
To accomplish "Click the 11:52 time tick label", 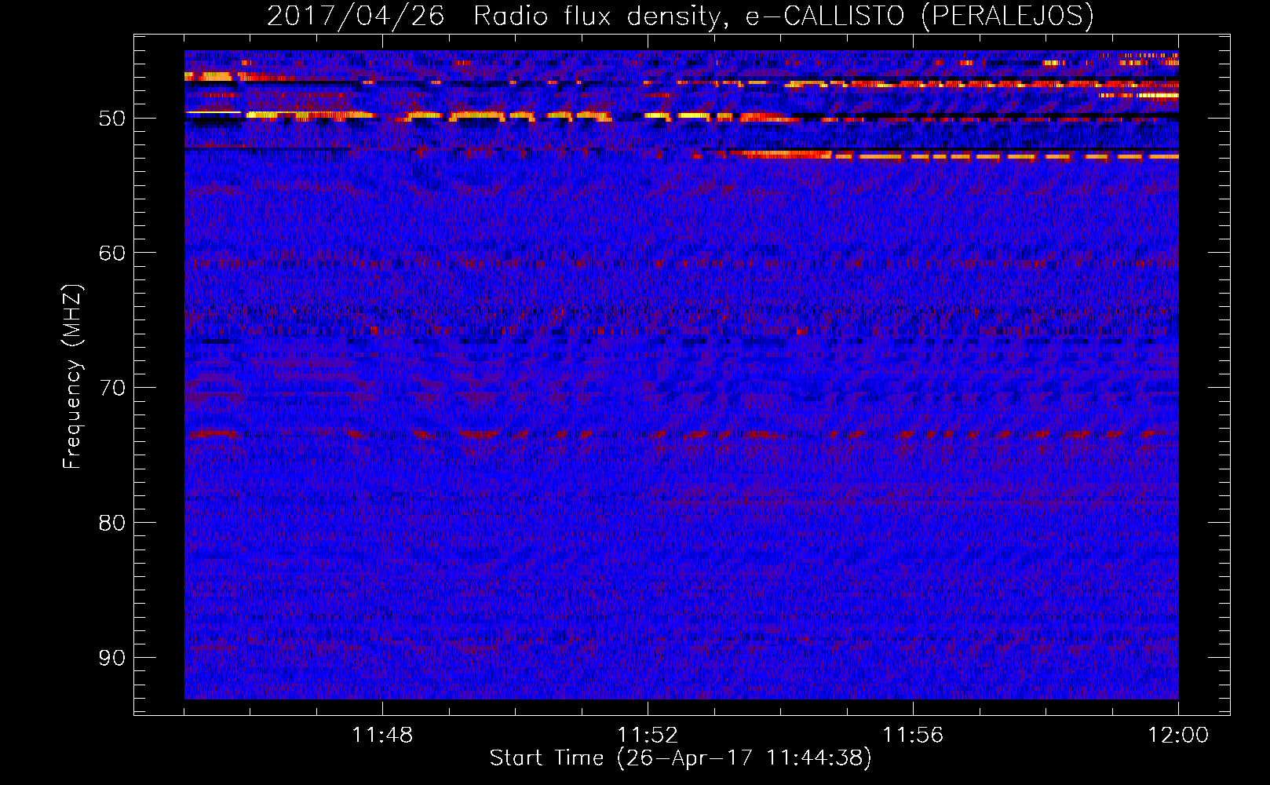I will click(x=648, y=736).
